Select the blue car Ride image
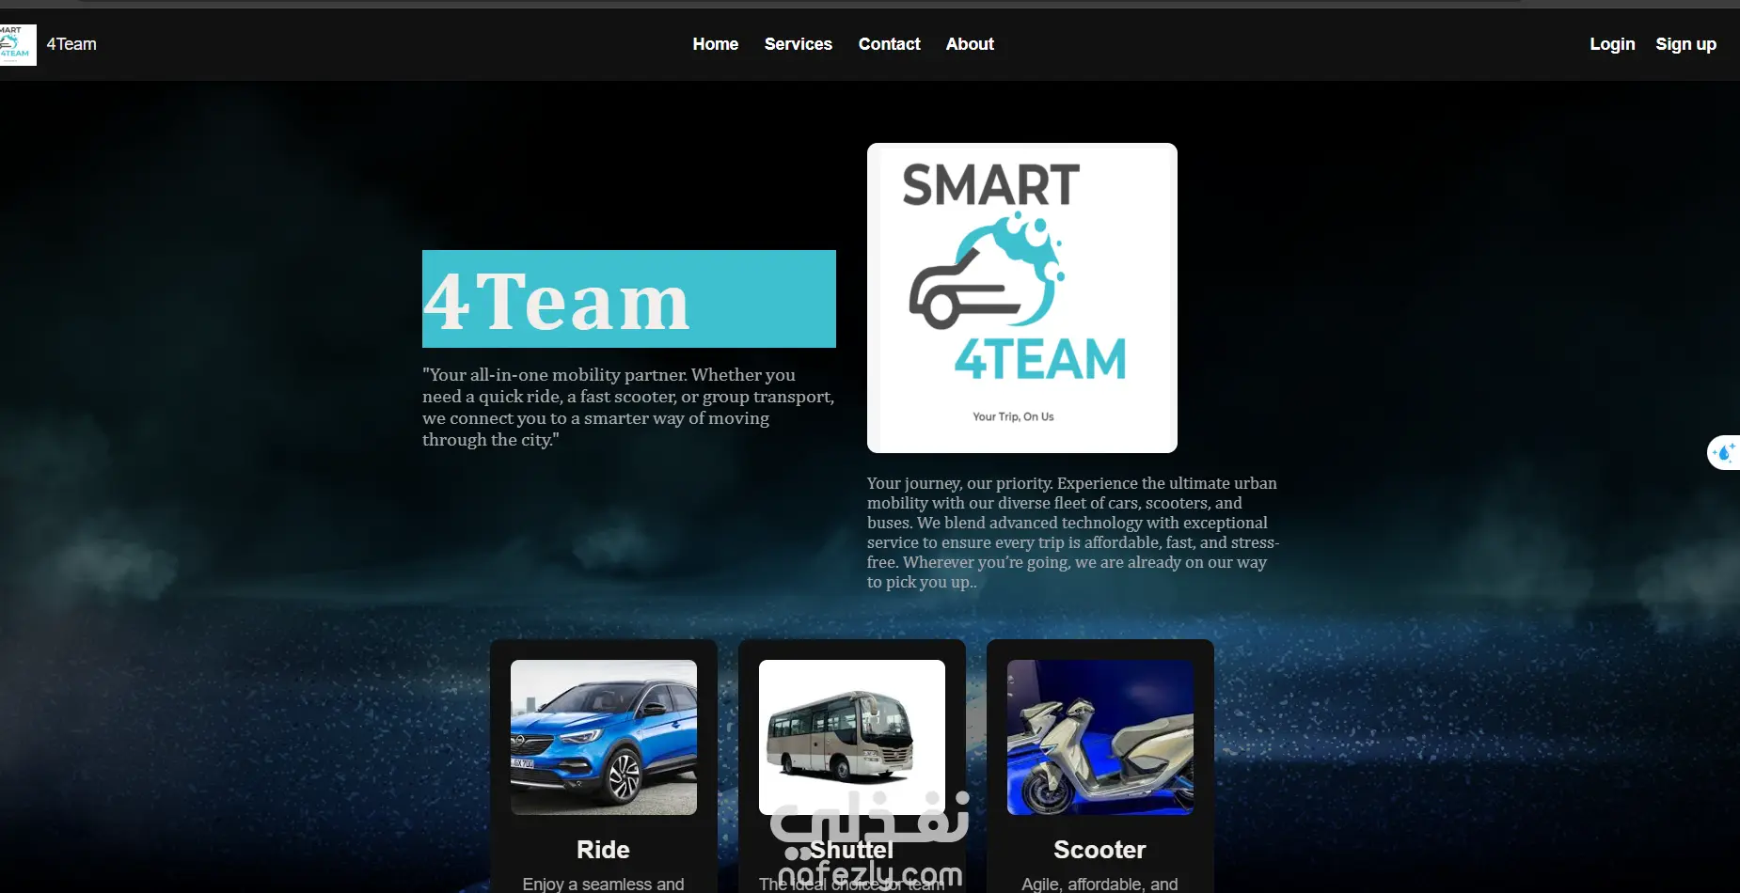1740x893 pixels. tap(604, 737)
